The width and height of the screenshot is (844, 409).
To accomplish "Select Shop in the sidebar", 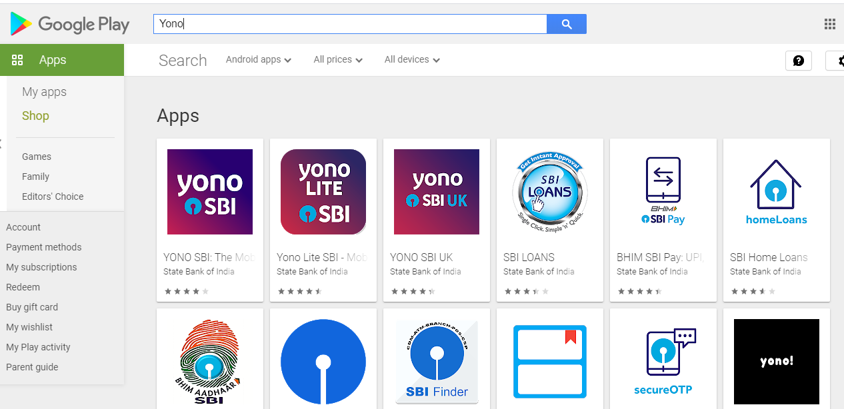I will [x=35, y=116].
